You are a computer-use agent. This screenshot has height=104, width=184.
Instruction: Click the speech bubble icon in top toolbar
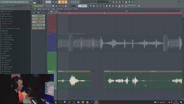tap(132, 2)
